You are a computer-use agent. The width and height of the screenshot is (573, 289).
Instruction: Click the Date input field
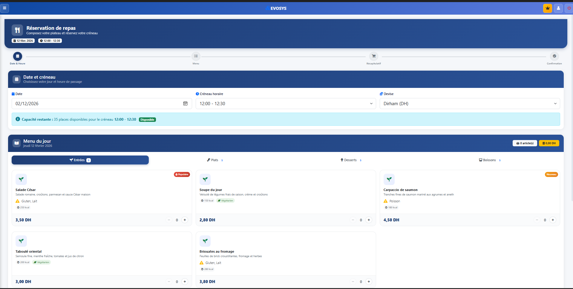[96, 104]
